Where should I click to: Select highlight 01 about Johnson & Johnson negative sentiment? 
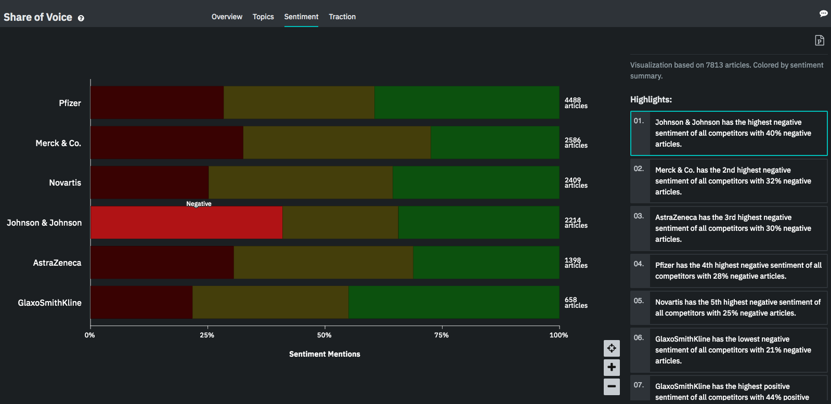pos(729,133)
